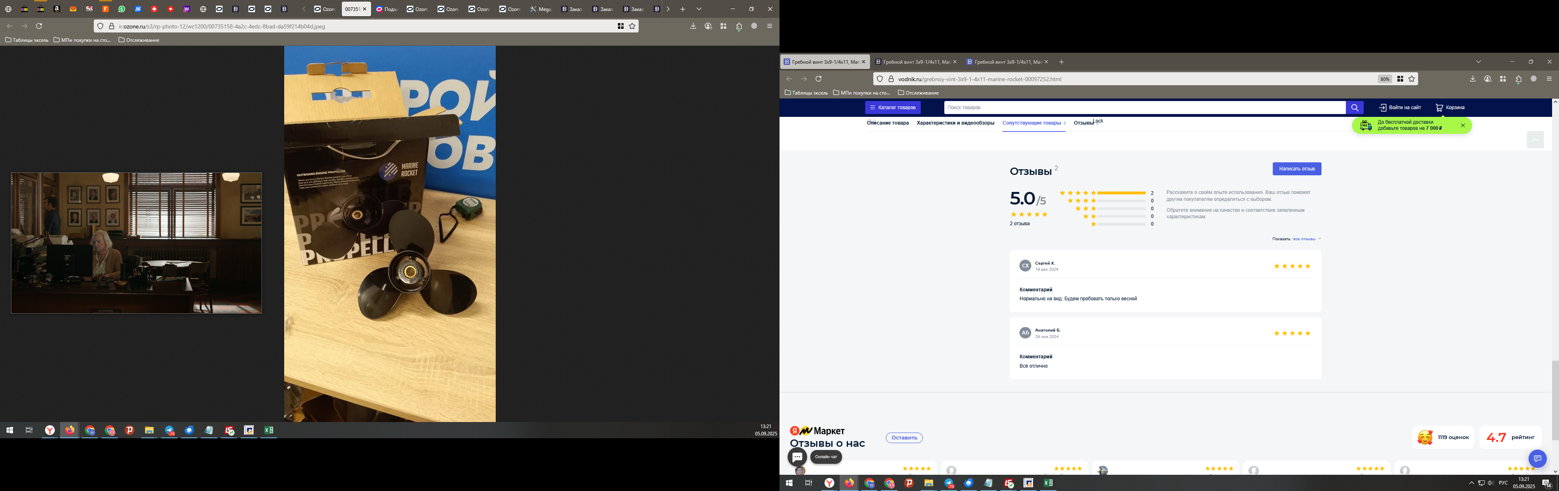Open the Каталог товаров menu

[893, 108]
